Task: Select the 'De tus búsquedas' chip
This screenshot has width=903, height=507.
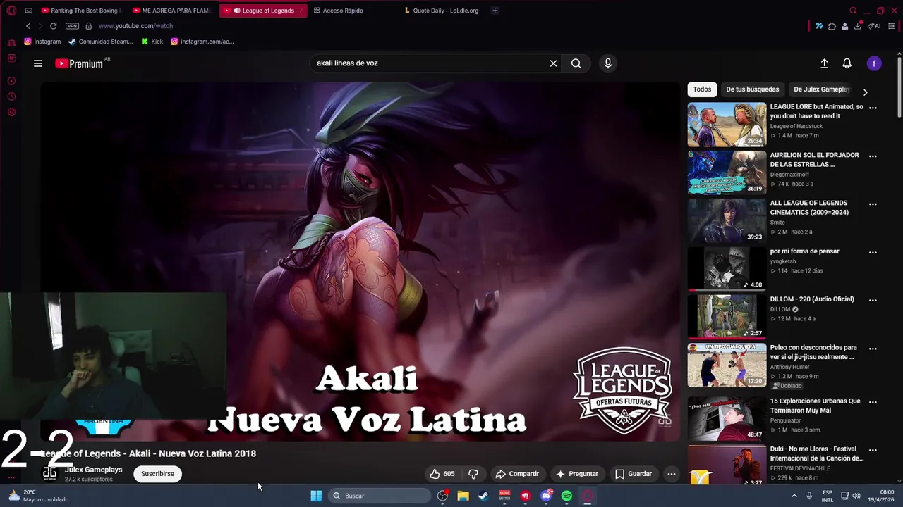Action: (753, 89)
